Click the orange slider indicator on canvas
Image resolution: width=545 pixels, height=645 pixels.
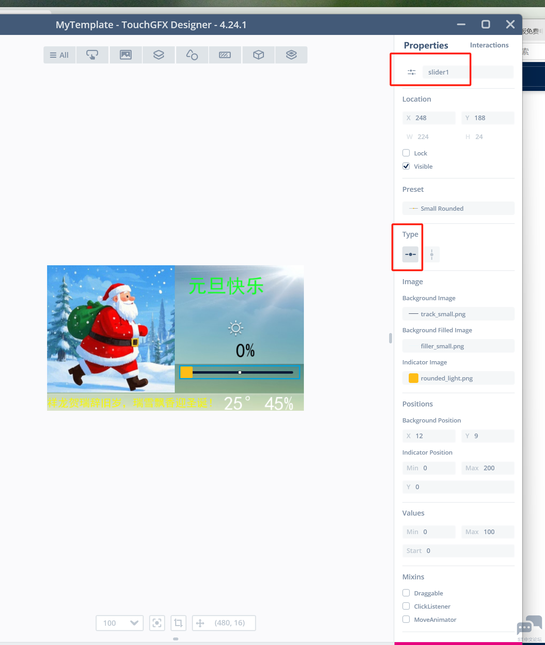(x=186, y=372)
